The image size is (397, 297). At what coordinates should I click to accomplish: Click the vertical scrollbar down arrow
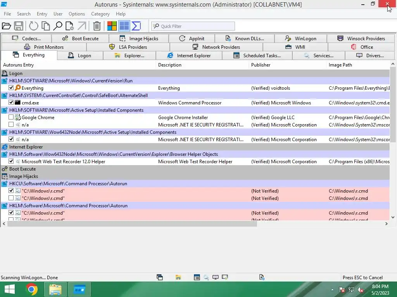point(393,217)
